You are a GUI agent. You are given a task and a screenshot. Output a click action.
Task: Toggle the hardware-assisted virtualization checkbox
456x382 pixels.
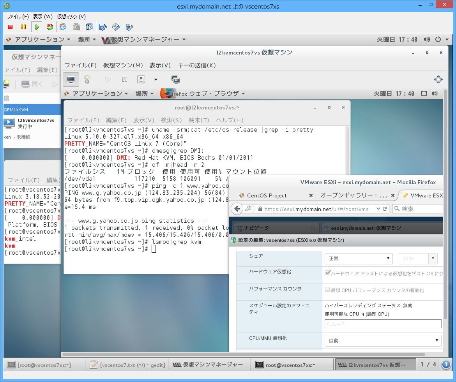tap(327, 273)
